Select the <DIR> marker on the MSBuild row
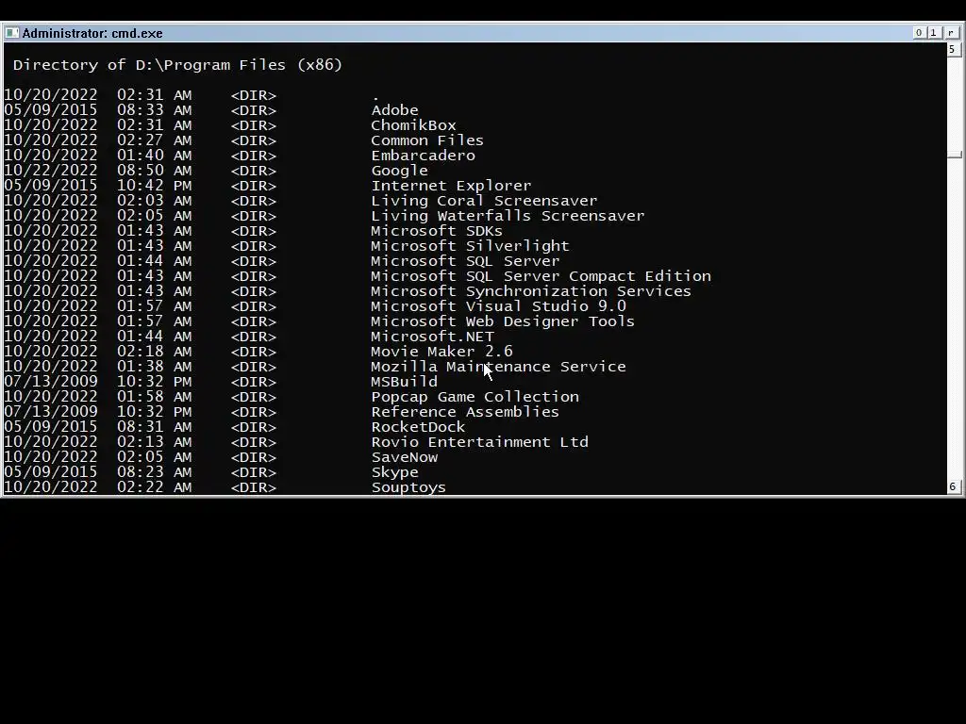The width and height of the screenshot is (966, 724). [254, 382]
